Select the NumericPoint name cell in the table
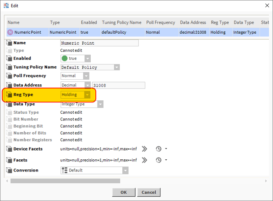Screen dimensions: 273x201 point(27,32)
